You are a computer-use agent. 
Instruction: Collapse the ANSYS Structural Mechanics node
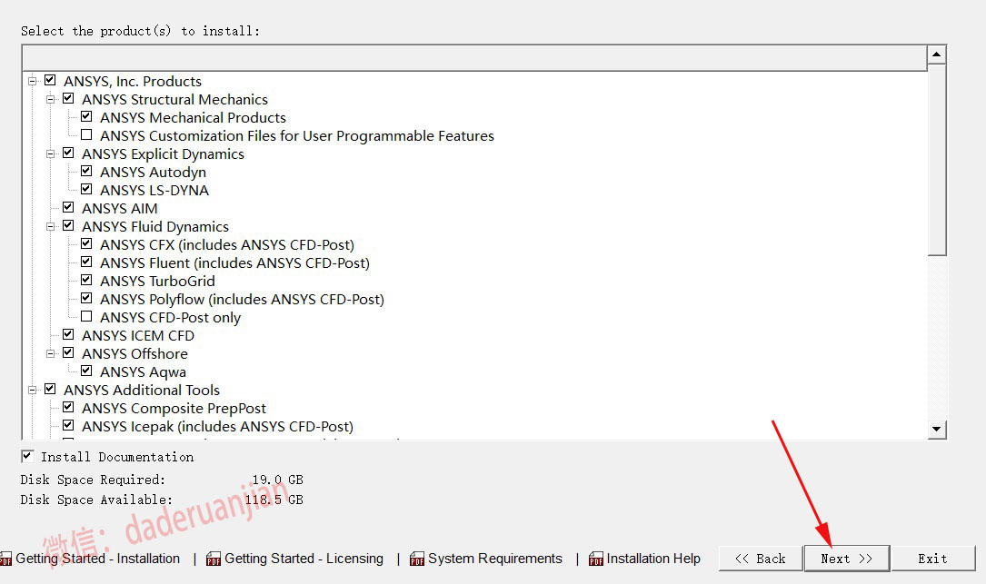(50, 99)
